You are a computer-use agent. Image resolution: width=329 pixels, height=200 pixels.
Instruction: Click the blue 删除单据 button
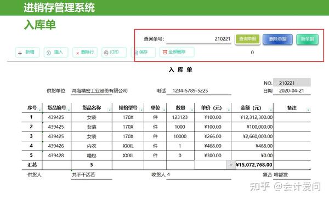[x=277, y=39]
